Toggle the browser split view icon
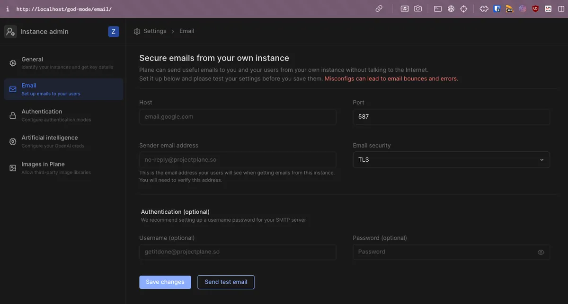Image resolution: width=568 pixels, height=304 pixels. 561,9
